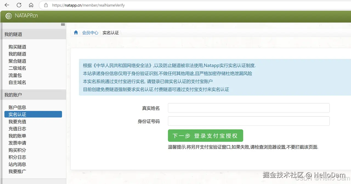
Task: Open the 会员中心 breadcrumb link
Action: (x=90, y=33)
